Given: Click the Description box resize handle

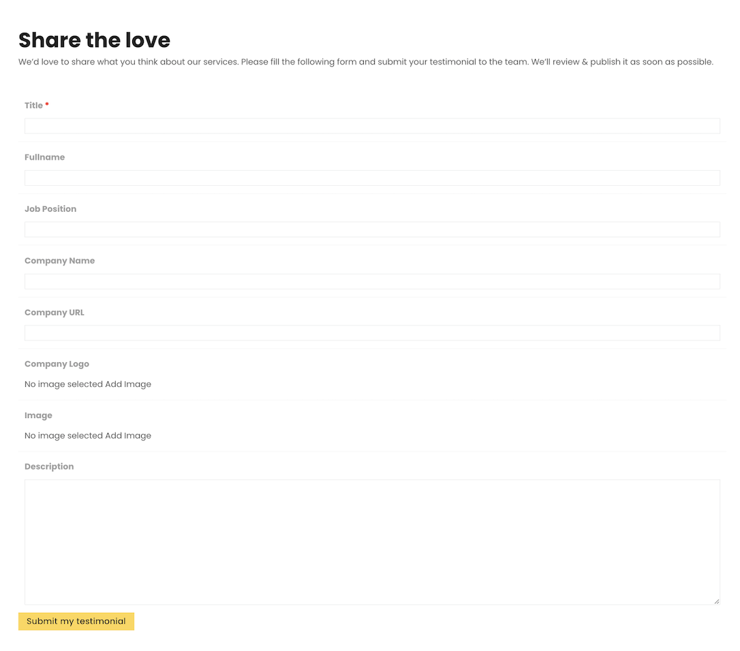Looking at the screenshot, I should point(716,601).
